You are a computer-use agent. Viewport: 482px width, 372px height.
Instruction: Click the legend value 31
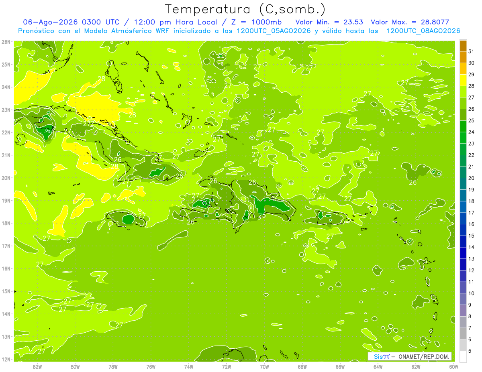click(x=472, y=51)
